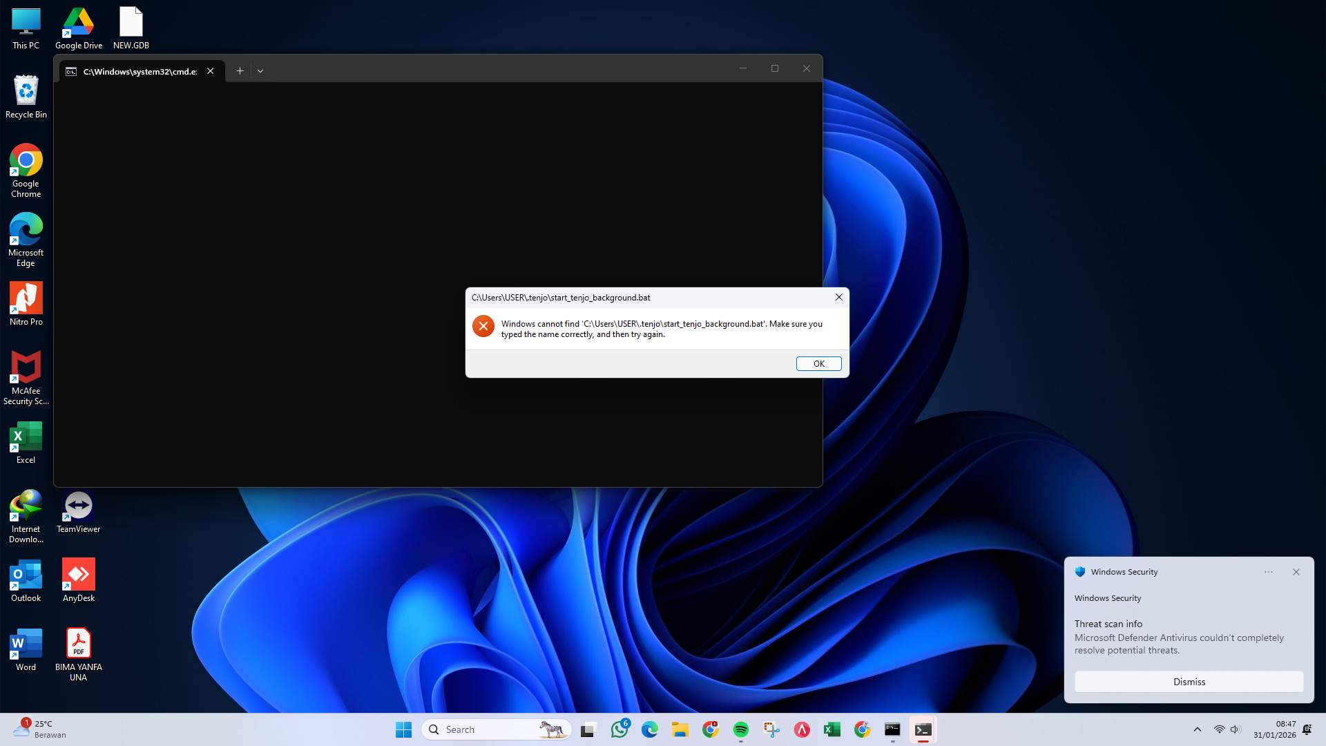
Task: Open the terminal tab dropdown menu
Action: click(x=260, y=70)
